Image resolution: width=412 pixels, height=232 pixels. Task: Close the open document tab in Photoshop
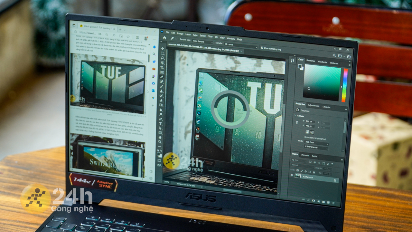pos(241,52)
